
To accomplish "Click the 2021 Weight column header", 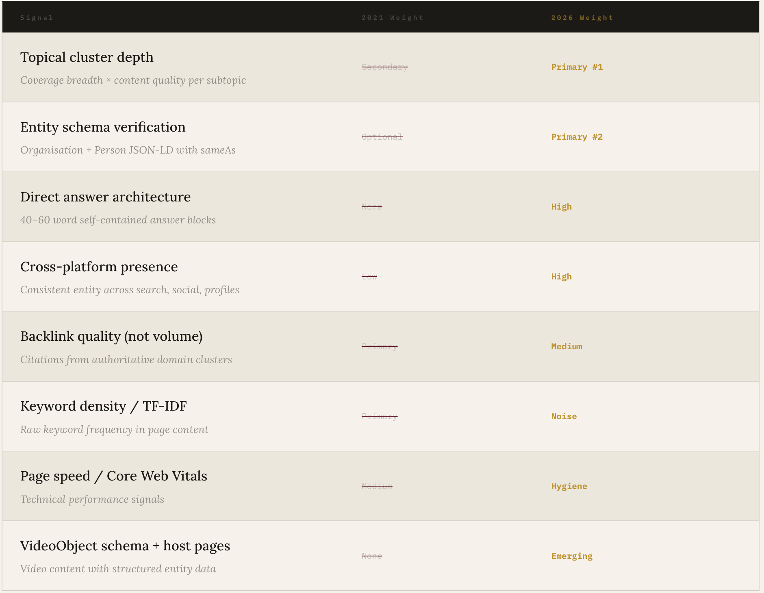I will [x=392, y=18].
